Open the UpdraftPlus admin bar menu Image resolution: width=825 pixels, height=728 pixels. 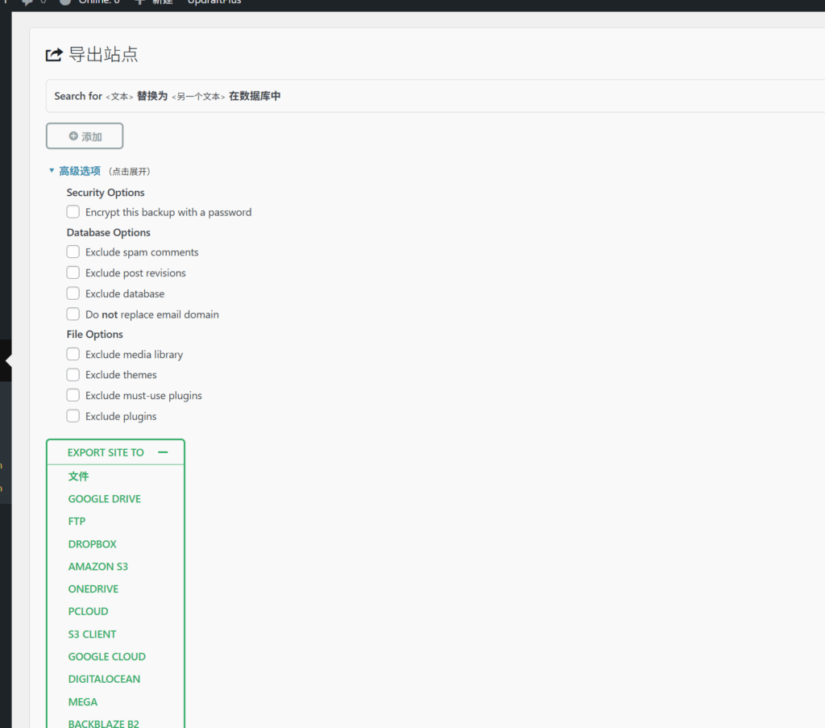tap(214, 2)
